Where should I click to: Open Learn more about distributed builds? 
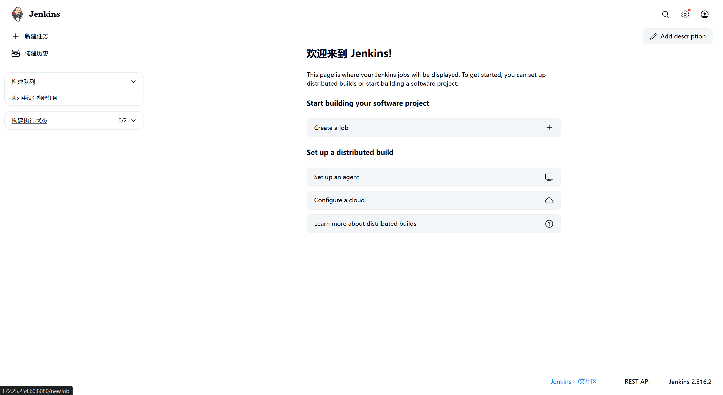click(x=365, y=224)
